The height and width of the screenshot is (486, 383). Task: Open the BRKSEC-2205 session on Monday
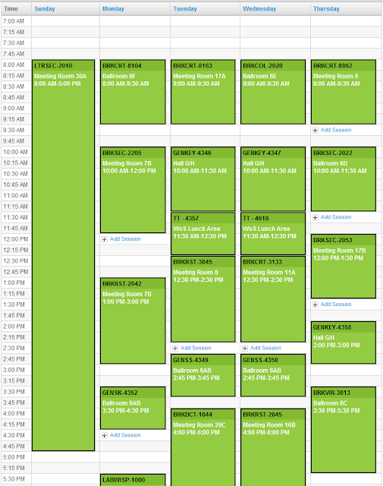point(133,190)
